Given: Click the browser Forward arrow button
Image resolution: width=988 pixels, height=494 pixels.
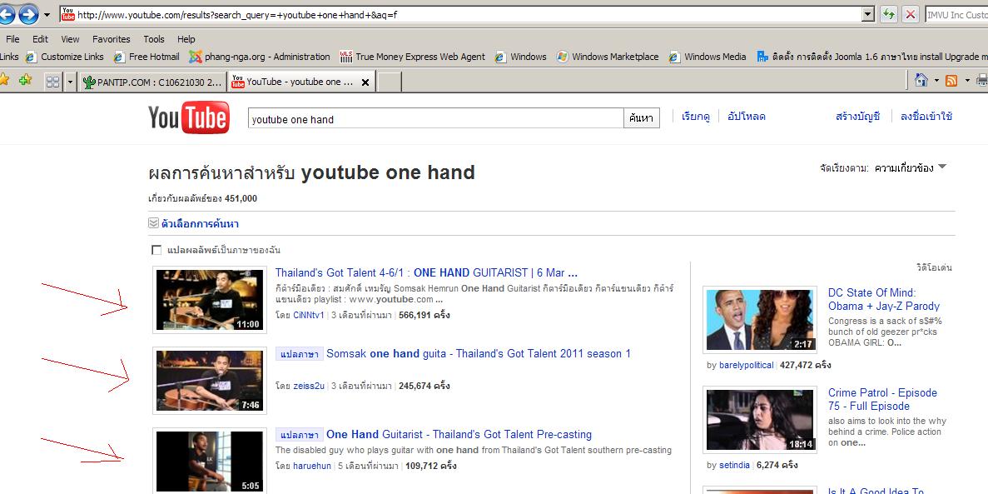Looking at the screenshot, I should (x=28, y=14).
